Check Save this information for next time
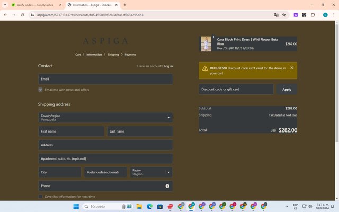 tap(40, 197)
